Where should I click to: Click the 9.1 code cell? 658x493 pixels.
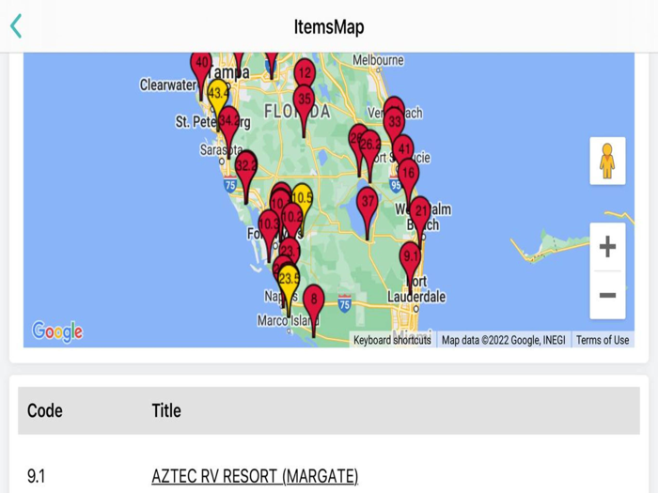pyautogui.click(x=36, y=476)
